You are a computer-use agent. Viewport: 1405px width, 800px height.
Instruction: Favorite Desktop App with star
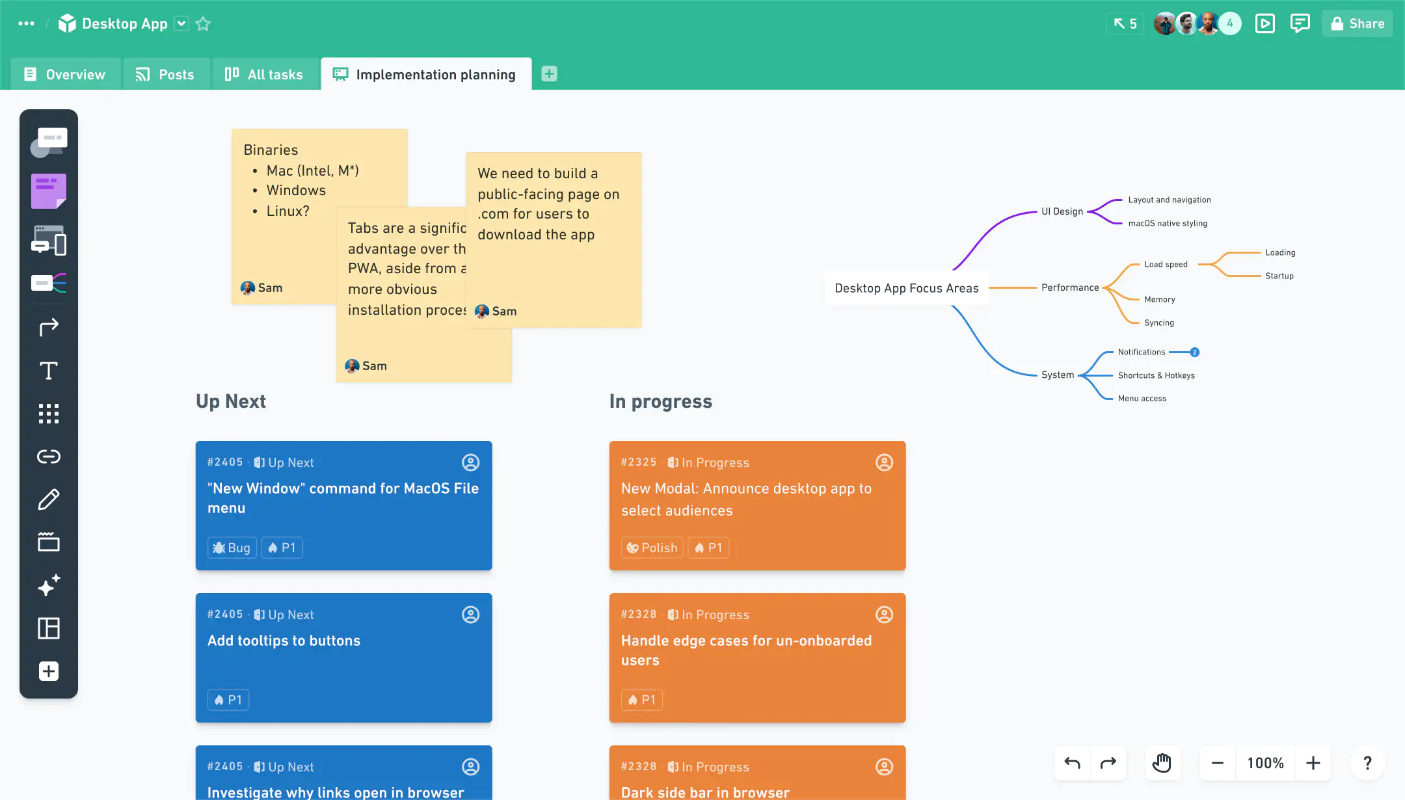203,24
